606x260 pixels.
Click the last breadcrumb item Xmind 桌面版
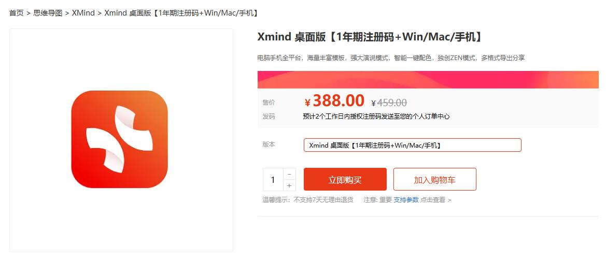pyautogui.click(x=181, y=13)
